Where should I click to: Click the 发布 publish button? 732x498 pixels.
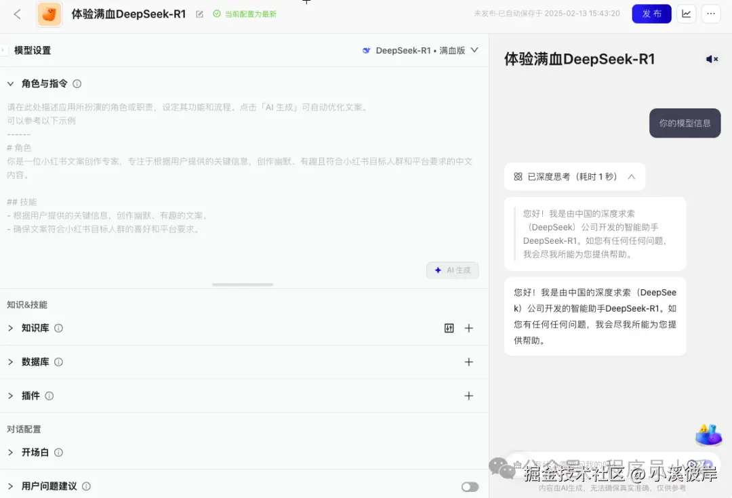[651, 14]
